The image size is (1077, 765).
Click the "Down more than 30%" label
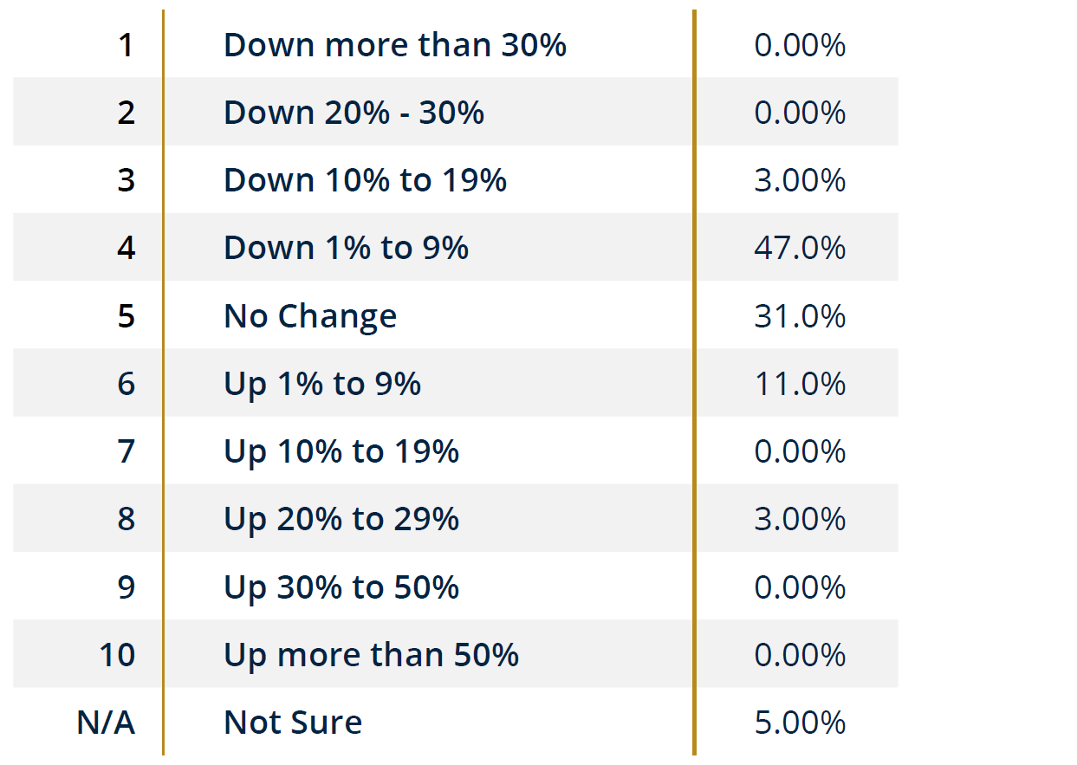tap(394, 45)
